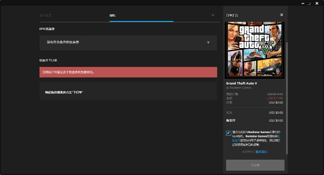The height and width of the screenshot is (175, 324).
Task: Minimize the Epic Games checkout window
Action: point(302,3)
